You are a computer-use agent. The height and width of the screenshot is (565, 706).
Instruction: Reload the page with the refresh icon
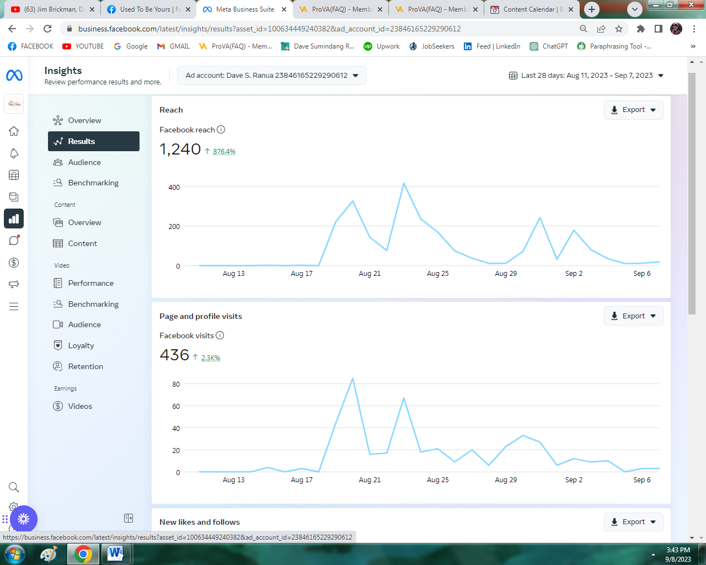[47, 29]
